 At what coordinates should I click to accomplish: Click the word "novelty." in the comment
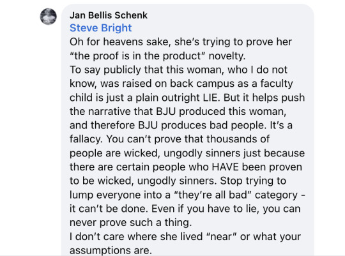pos(227,56)
